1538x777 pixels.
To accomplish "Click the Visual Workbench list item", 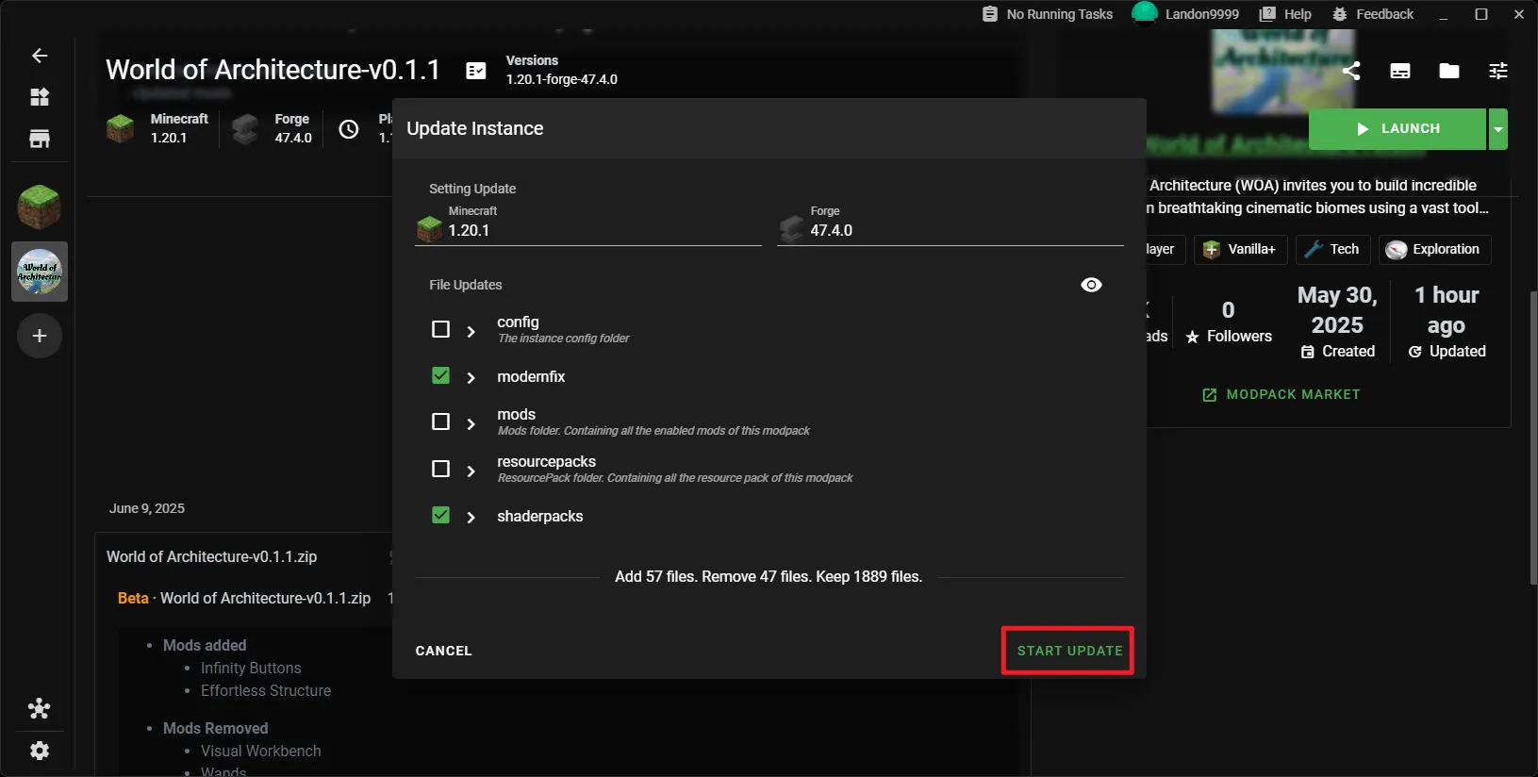I will point(261,751).
